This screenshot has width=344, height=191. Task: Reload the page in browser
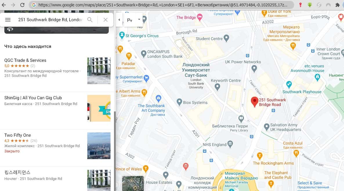pyautogui.click(x=22, y=5)
